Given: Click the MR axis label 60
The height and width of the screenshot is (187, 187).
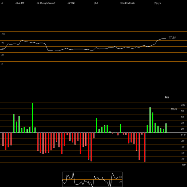Looking at the screenshot, I should coord(183,117).
